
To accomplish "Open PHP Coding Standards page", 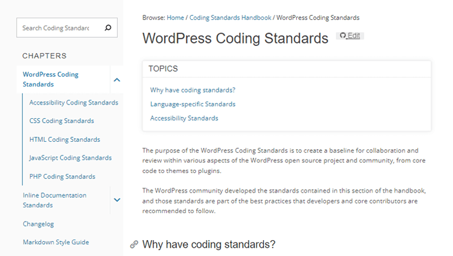I will pyautogui.click(x=62, y=176).
